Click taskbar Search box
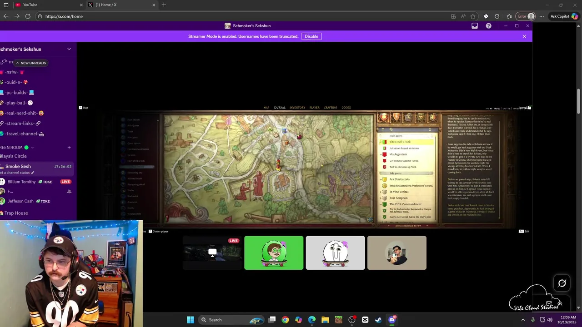Viewport: 582px width, 327px height. 231,320
